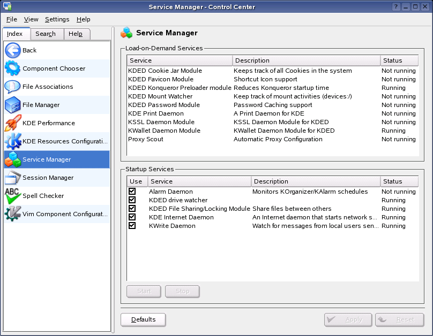This screenshot has width=433, height=336.
Task: Sort Load-on-Demand list by Status column
Action: click(x=400, y=60)
